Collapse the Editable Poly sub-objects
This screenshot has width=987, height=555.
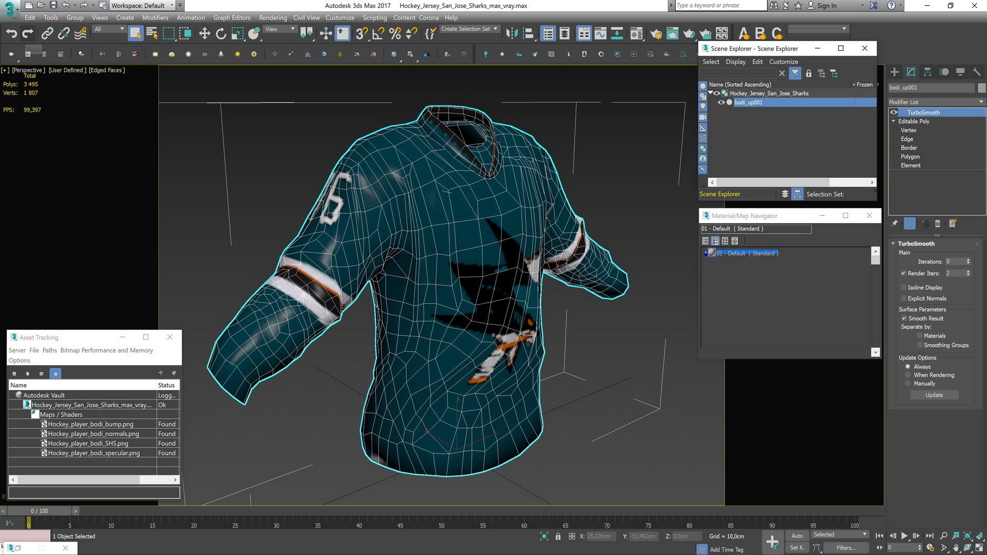[x=893, y=121]
